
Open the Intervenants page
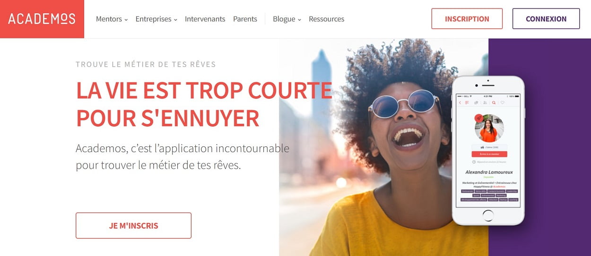point(205,19)
